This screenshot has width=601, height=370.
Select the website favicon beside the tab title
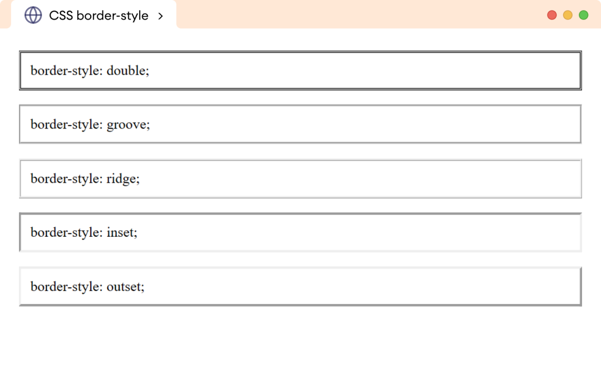32,16
